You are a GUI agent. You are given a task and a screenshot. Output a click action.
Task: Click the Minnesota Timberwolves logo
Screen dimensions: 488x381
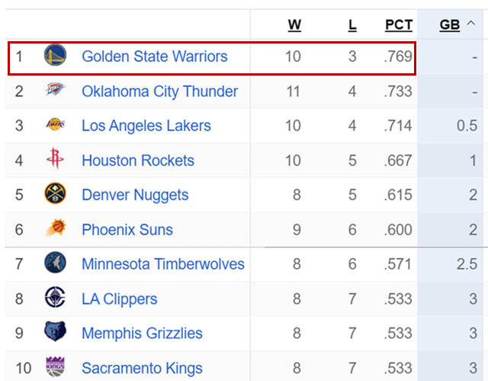55,263
